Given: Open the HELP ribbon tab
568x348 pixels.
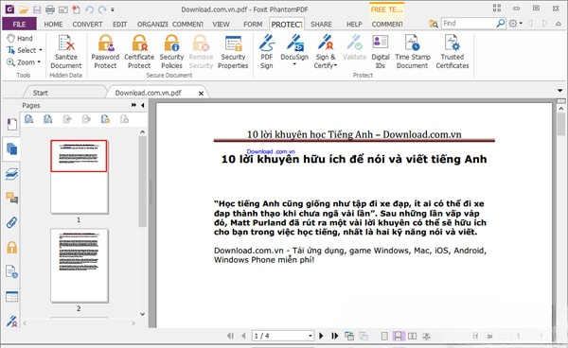Looking at the screenshot, I should 354,25.
